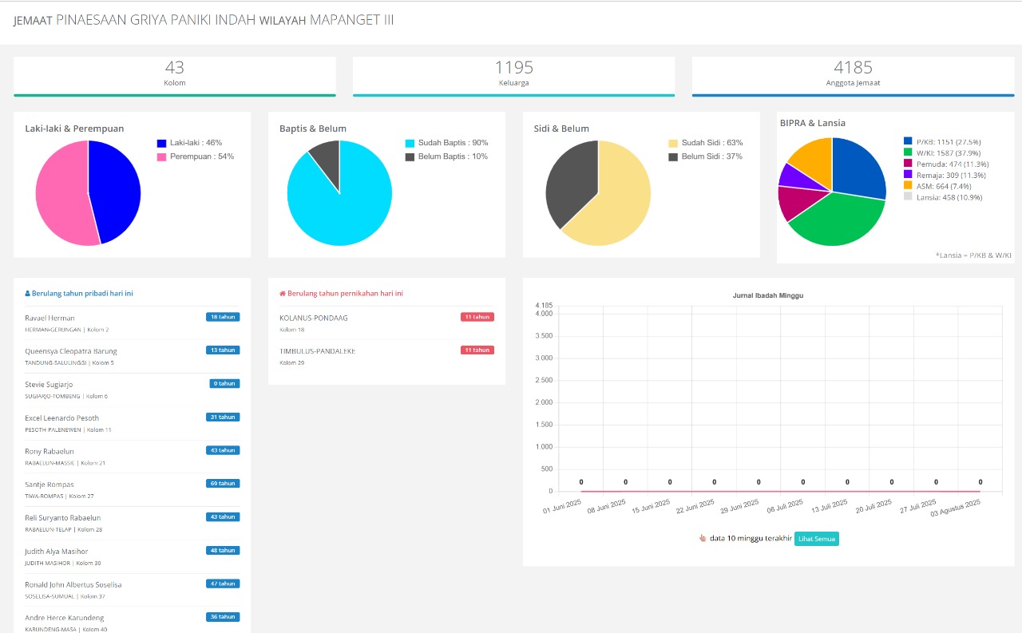Click the 69 tahun badge for Santje Rompas

tap(223, 483)
